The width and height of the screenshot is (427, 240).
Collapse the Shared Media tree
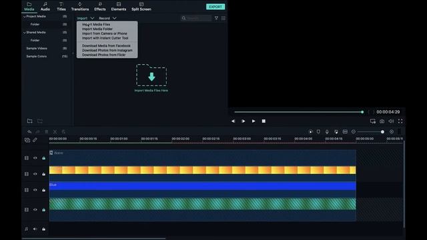pos(25,33)
